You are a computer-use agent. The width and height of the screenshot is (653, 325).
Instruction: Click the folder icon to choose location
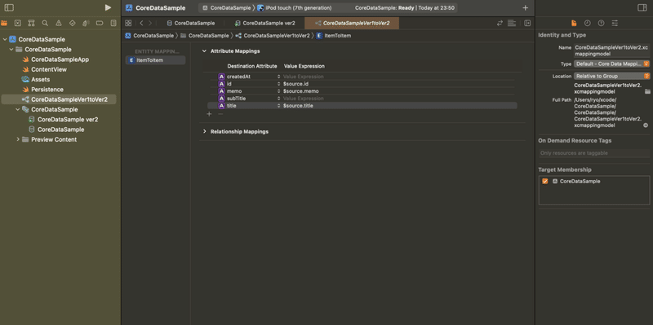pyautogui.click(x=647, y=91)
